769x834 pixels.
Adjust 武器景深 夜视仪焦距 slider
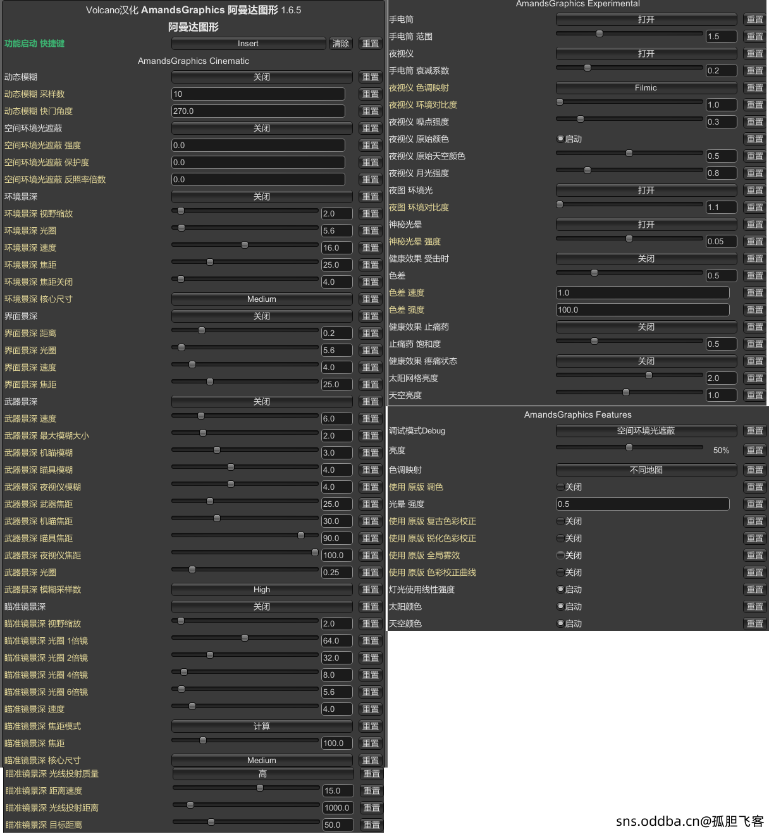[x=245, y=552]
